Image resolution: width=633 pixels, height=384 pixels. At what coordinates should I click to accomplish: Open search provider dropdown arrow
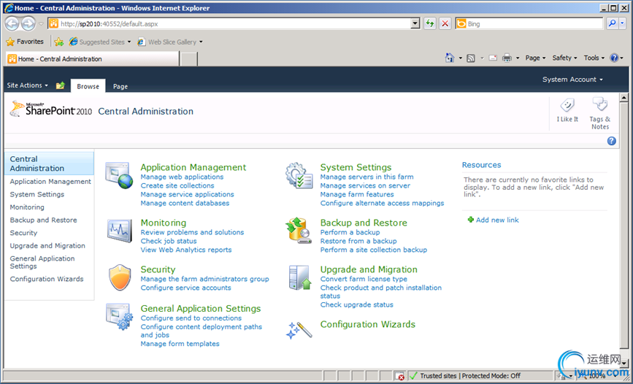click(x=622, y=24)
